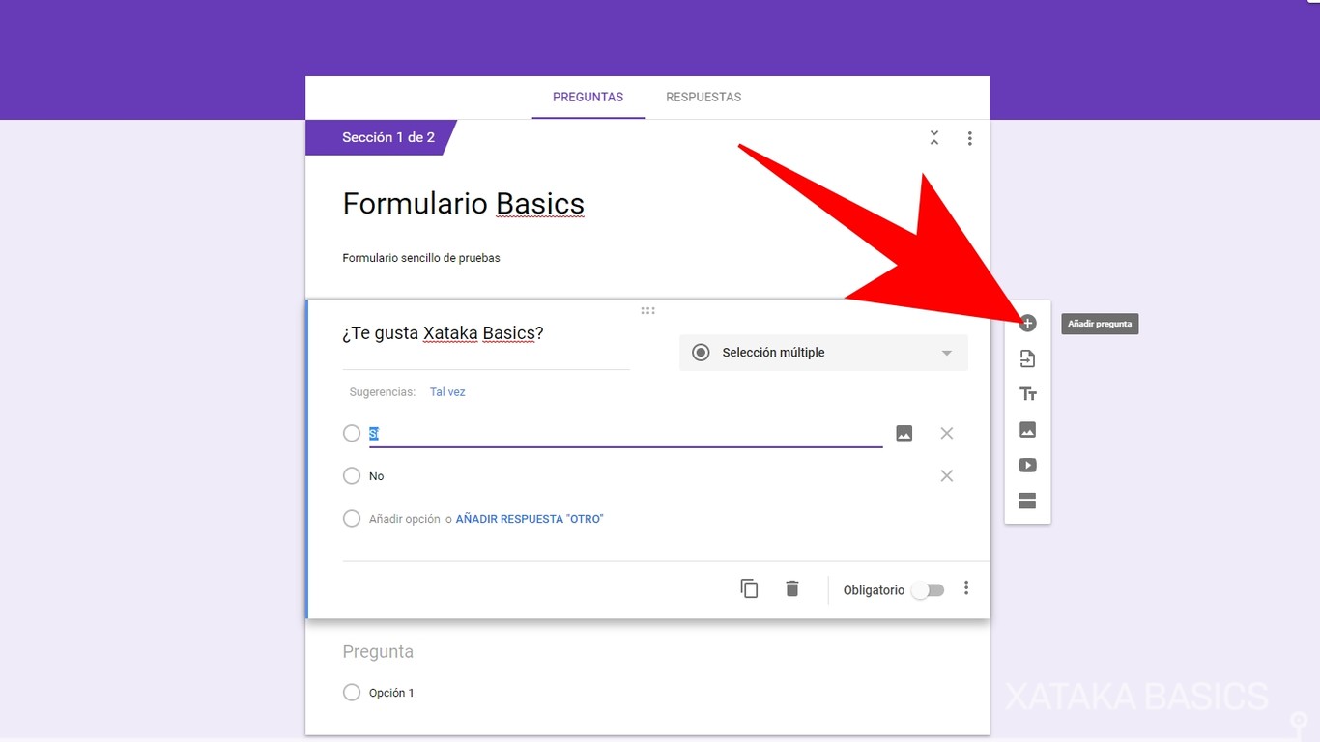Click the drag handle of the question card

647,311
